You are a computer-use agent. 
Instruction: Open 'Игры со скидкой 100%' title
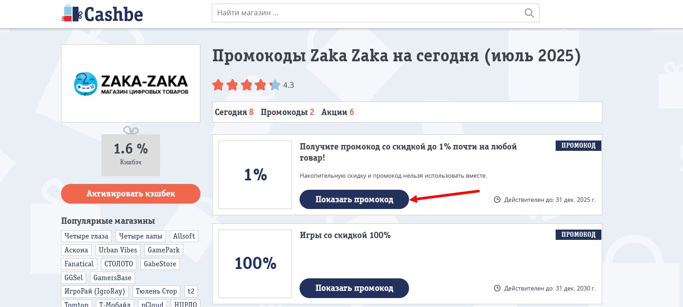pos(345,235)
